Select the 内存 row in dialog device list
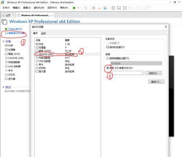The image size is (182, 157). tap(67, 44)
